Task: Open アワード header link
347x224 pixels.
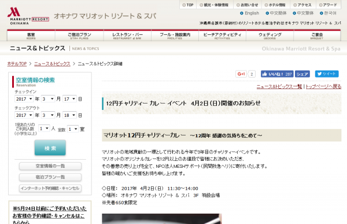Action: click(328, 5)
